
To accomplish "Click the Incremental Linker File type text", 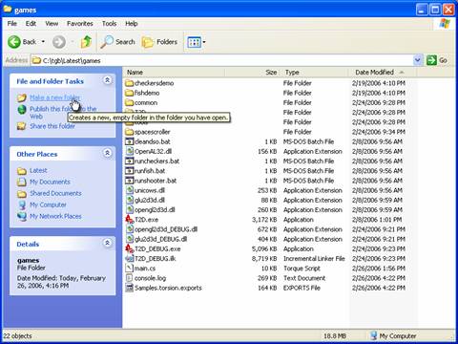I will click(x=314, y=259).
